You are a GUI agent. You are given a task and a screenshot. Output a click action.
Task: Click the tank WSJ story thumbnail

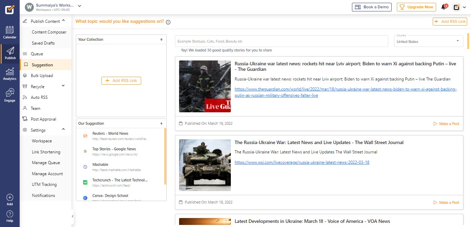pos(205,165)
